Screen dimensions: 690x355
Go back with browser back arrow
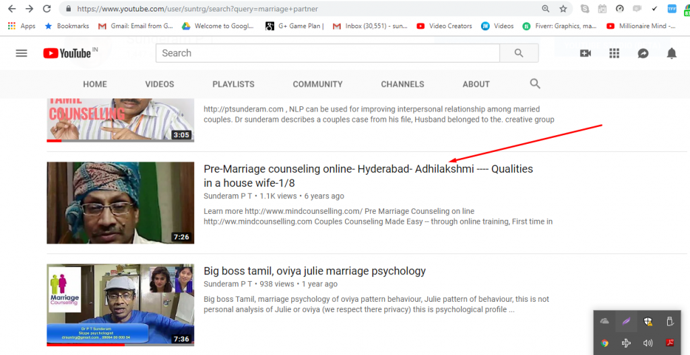[12, 9]
